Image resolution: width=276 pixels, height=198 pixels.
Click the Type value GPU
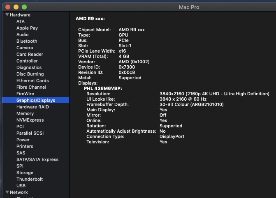coord(123,35)
